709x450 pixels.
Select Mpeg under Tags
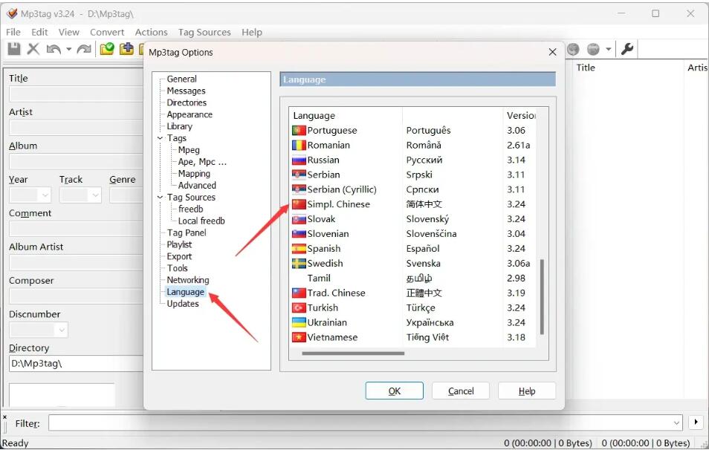pos(189,150)
